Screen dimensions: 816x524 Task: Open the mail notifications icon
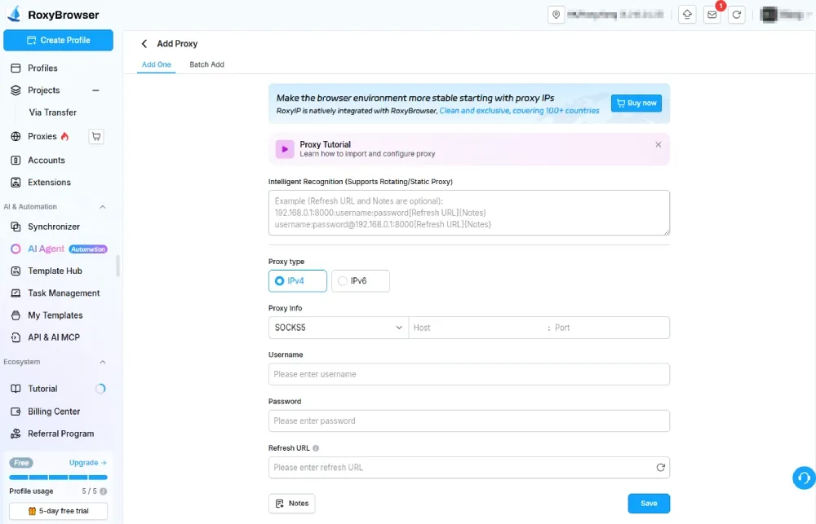712,15
